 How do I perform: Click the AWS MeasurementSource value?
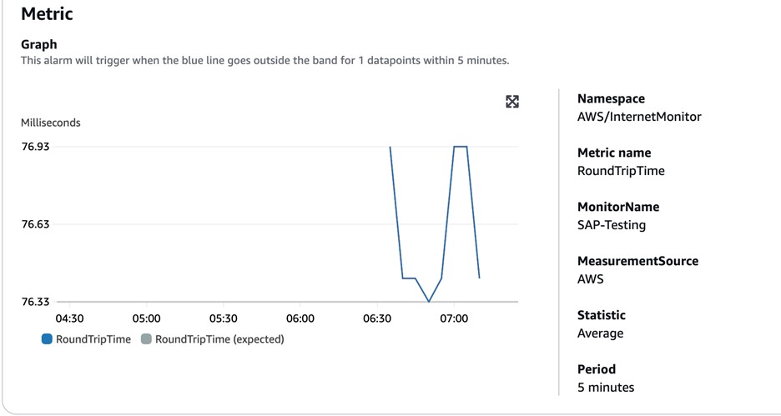coord(590,279)
